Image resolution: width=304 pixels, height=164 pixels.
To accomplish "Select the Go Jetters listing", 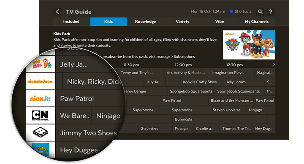I will pyautogui.click(x=155, y=128).
